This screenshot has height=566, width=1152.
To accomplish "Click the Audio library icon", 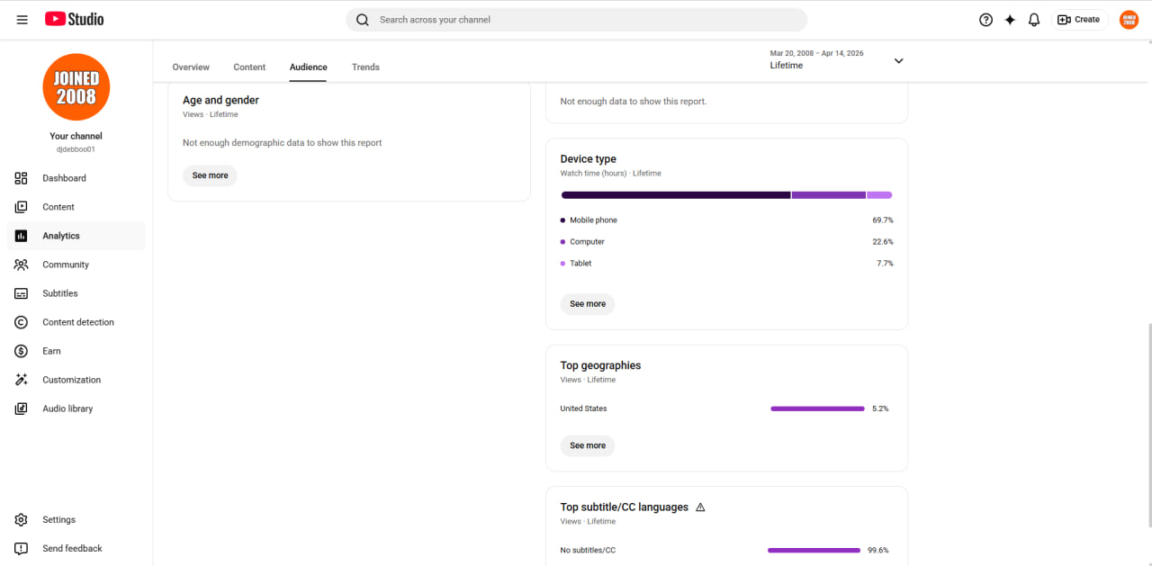I will coord(22,409).
